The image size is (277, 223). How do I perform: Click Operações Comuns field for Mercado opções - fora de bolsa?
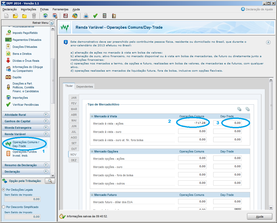pos(192,175)
